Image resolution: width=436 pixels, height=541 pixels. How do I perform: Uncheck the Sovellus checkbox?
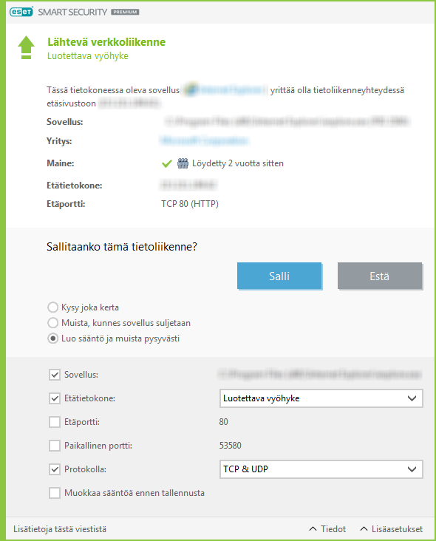coord(55,375)
